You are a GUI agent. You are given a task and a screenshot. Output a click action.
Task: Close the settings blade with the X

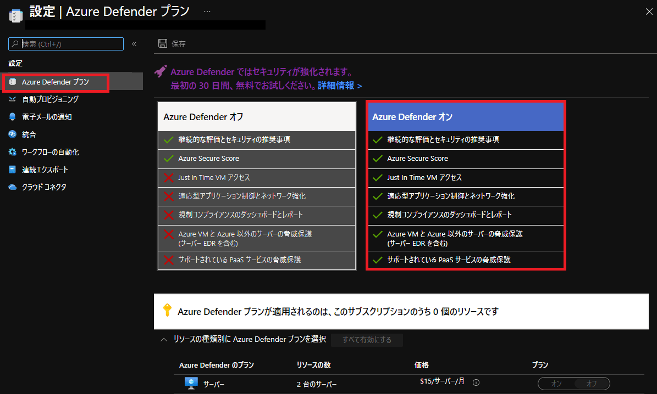649,12
